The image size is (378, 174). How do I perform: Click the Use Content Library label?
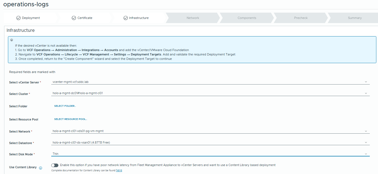23,167
